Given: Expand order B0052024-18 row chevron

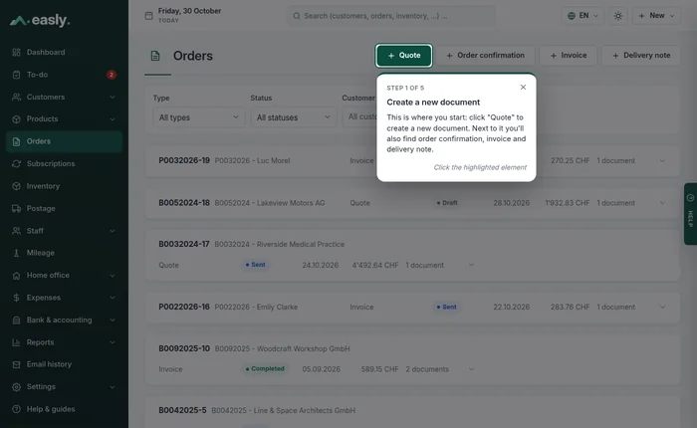Looking at the screenshot, I should 662,203.
